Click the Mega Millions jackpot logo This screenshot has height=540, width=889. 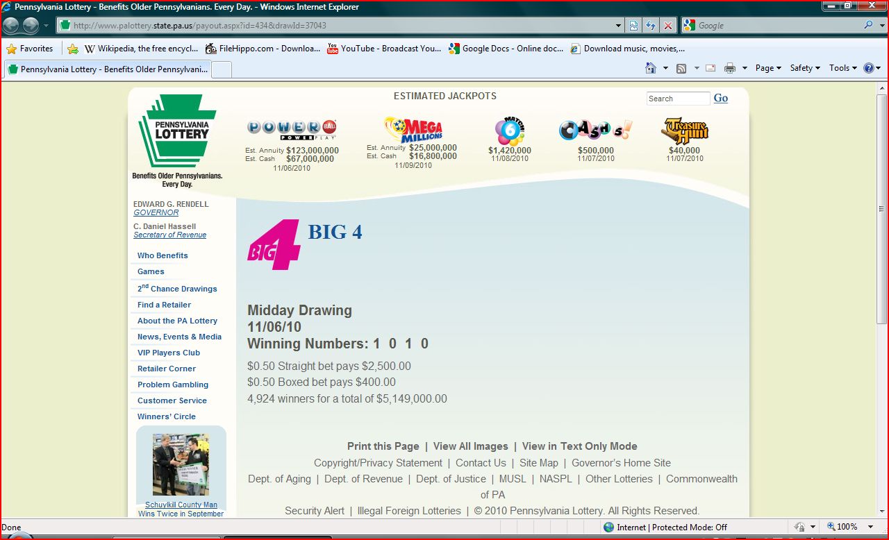(x=413, y=130)
